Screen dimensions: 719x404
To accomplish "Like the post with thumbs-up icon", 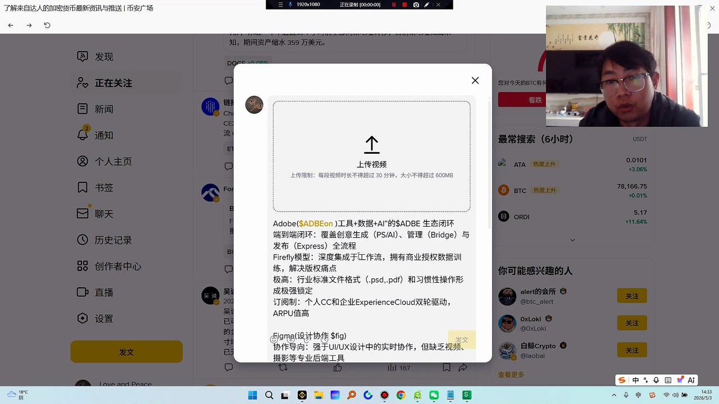I will (338, 368).
